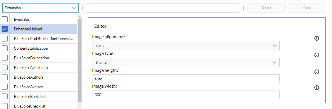Viewport: 332px width, 109px height.
Task: Click the info icon beside Image width
Action: tap(317, 88)
